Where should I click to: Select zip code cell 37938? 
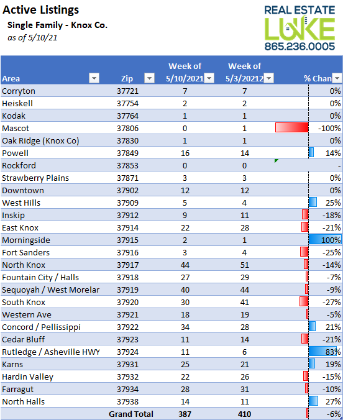[x=127, y=402]
